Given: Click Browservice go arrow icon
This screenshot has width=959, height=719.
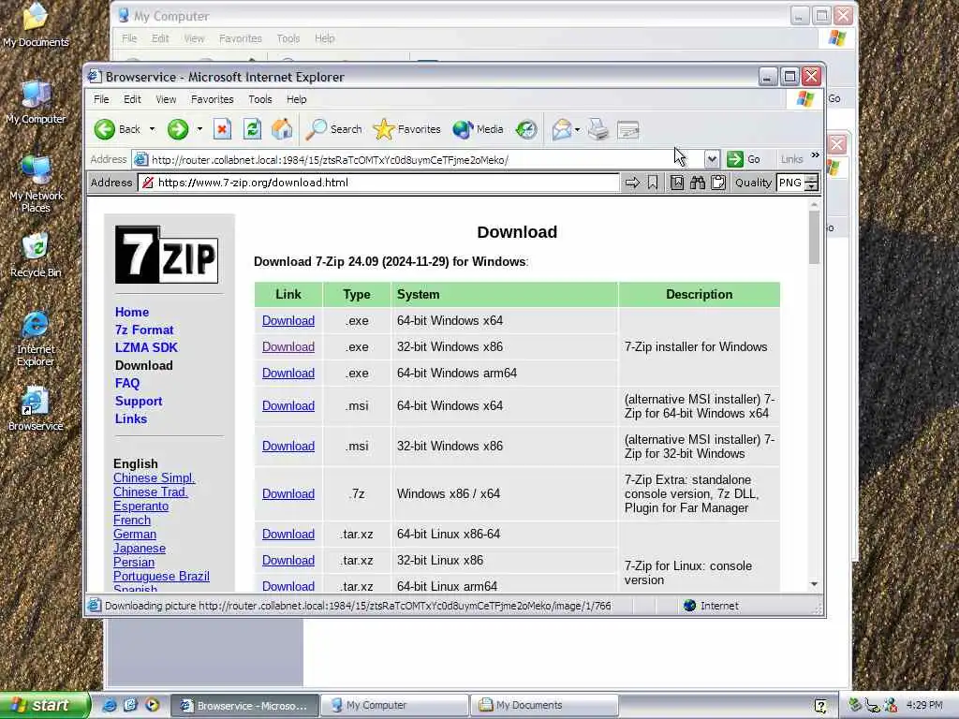Looking at the screenshot, I should tap(632, 183).
